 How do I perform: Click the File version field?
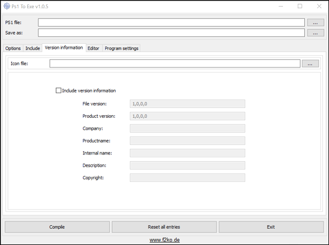(188, 104)
